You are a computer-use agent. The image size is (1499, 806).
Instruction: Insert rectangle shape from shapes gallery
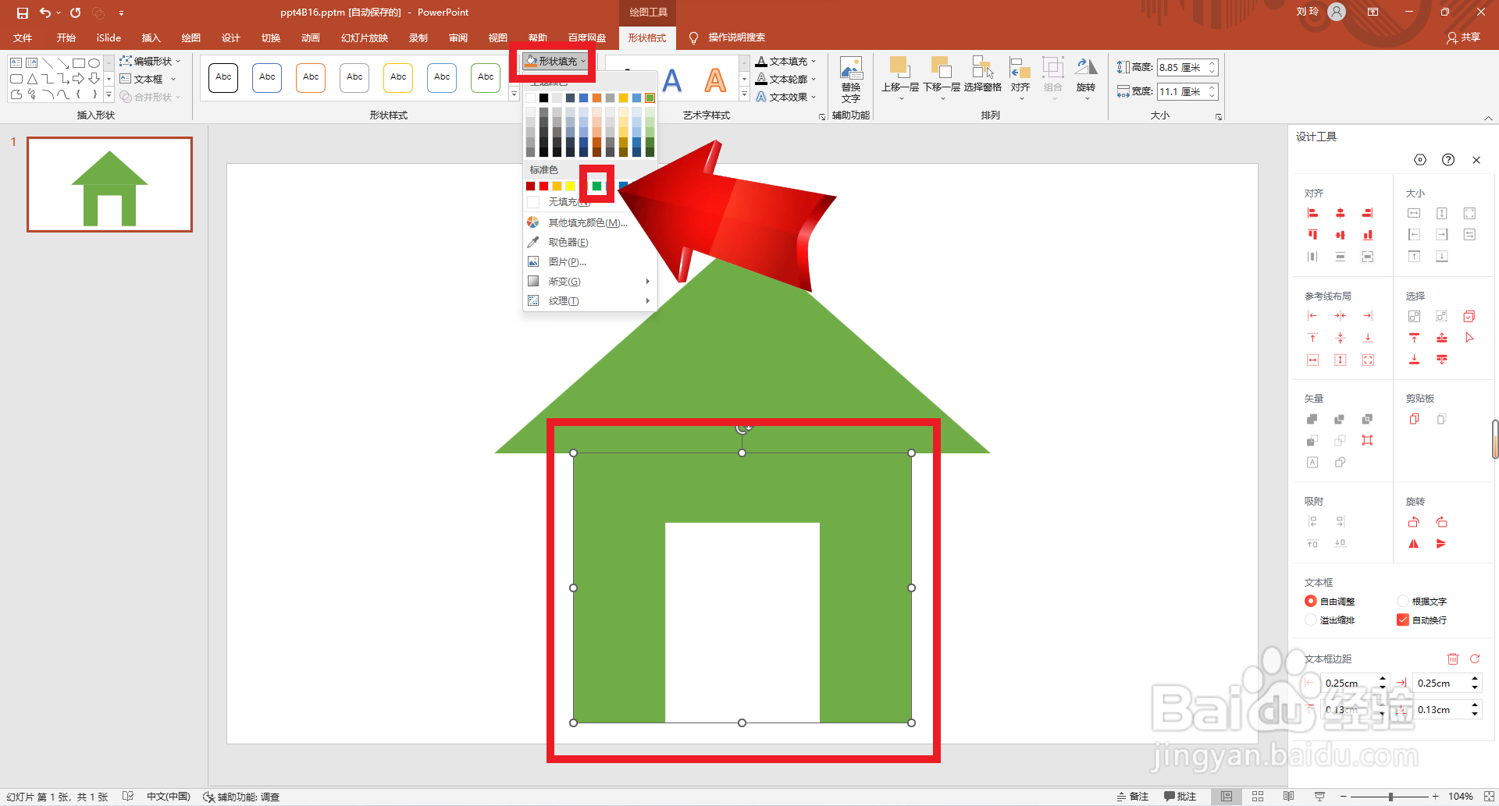pyautogui.click(x=79, y=62)
